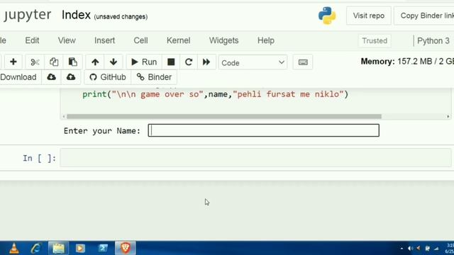Image resolution: width=454 pixels, height=255 pixels.
Task: Move selected cell down arrow
Action: [x=113, y=62]
